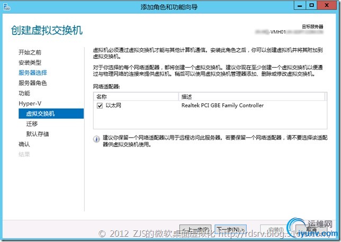Select the 功能 step in sidebar
The height and width of the screenshot is (242, 341).
(24, 93)
